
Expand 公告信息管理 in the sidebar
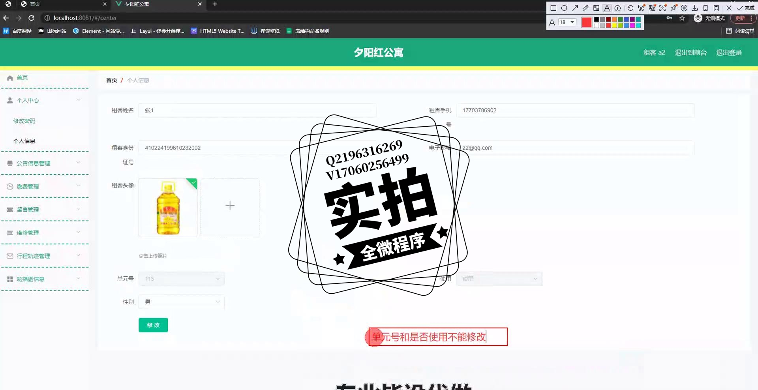(44, 163)
